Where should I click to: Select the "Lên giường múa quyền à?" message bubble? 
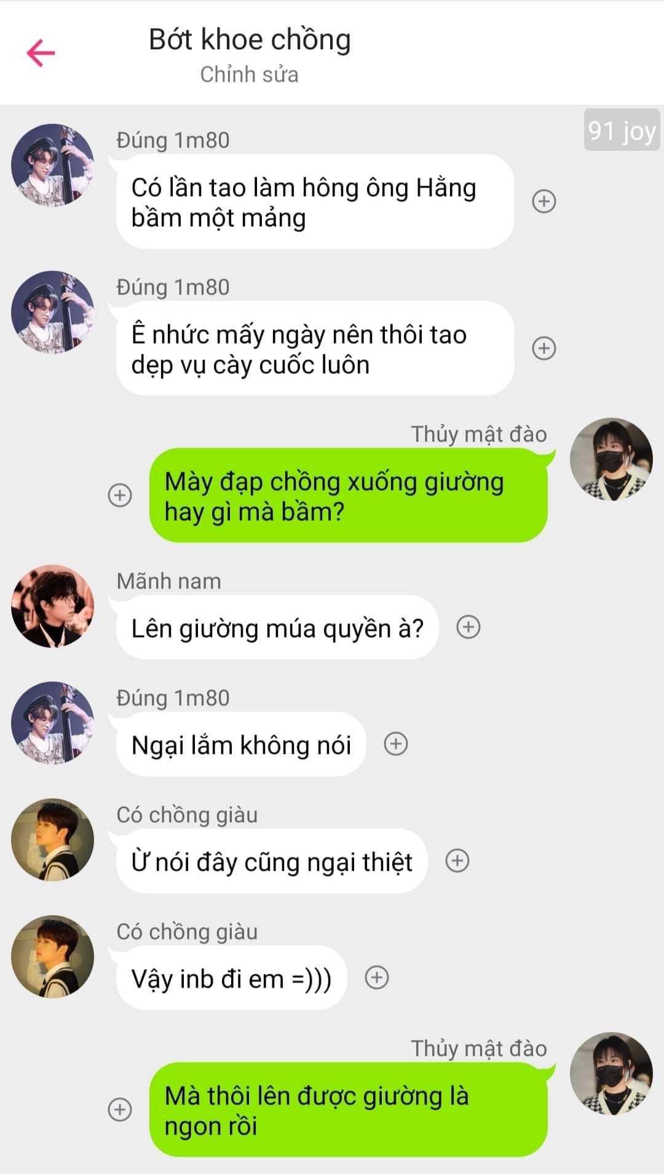point(277,627)
